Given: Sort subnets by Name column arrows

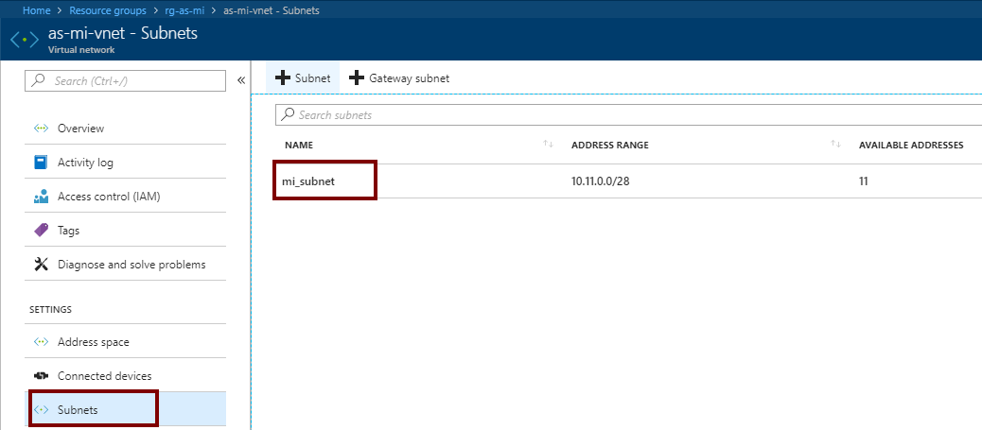Looking at the screenshot, I should [548, 145].
